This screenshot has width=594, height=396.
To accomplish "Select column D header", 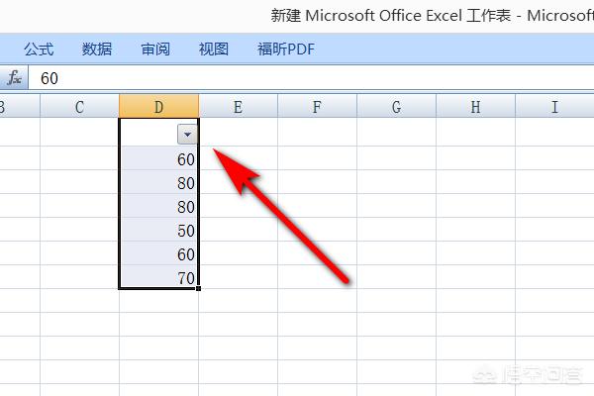I will [x=158, y=107].
